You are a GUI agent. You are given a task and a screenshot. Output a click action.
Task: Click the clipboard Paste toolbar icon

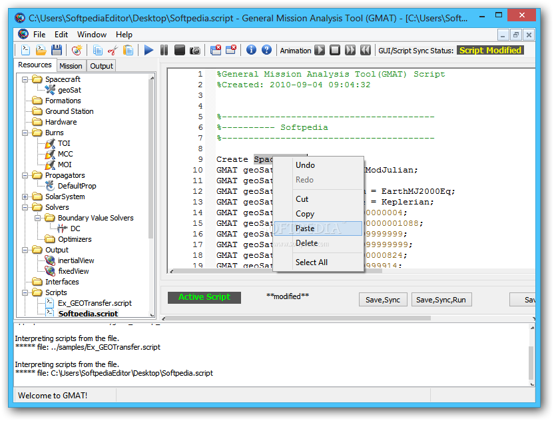coord(129,50)
